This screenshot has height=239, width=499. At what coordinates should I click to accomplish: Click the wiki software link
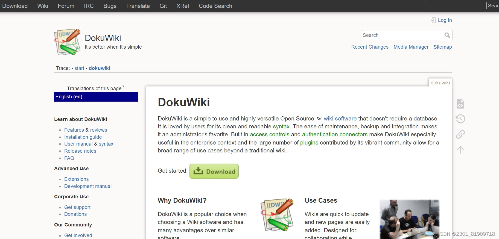(340, 119)
